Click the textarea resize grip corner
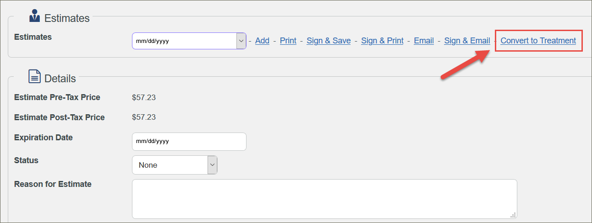The width and height of the screenshot is (592, 223). point(513,215)
